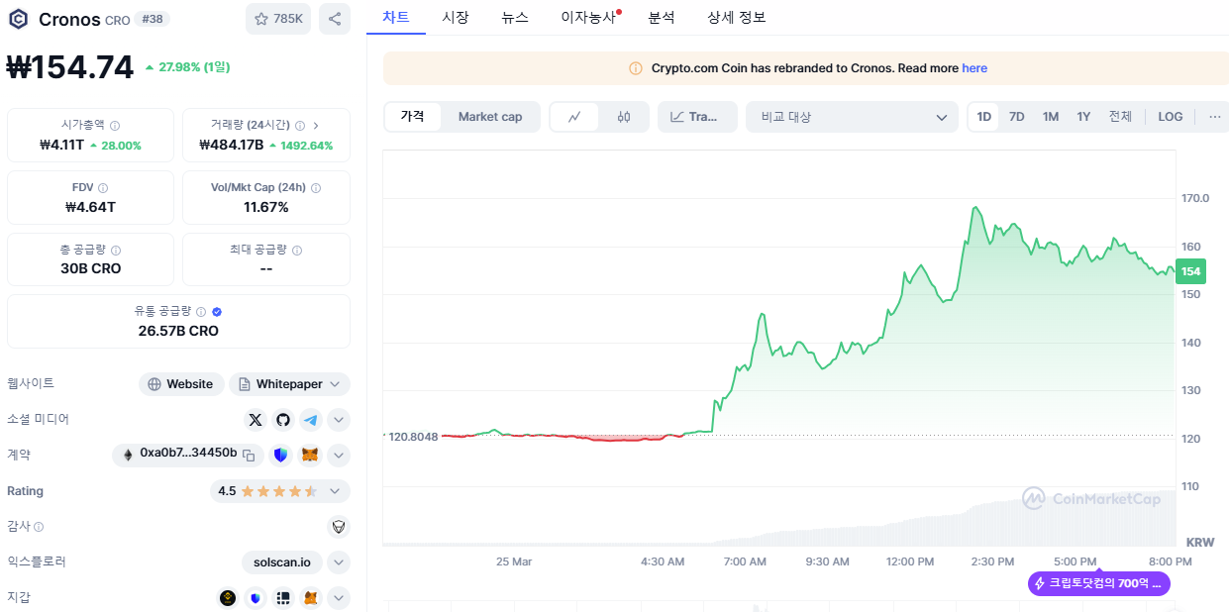Image resolution: width=1229 pixels, height=612 pixels.
Task: Click the rebrand notice info icon
Action: click(x=636, y=68)
